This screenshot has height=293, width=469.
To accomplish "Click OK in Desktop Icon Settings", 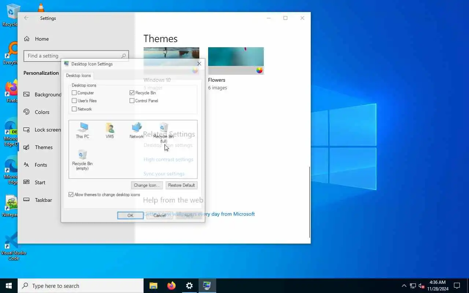I will pos(130,215).
